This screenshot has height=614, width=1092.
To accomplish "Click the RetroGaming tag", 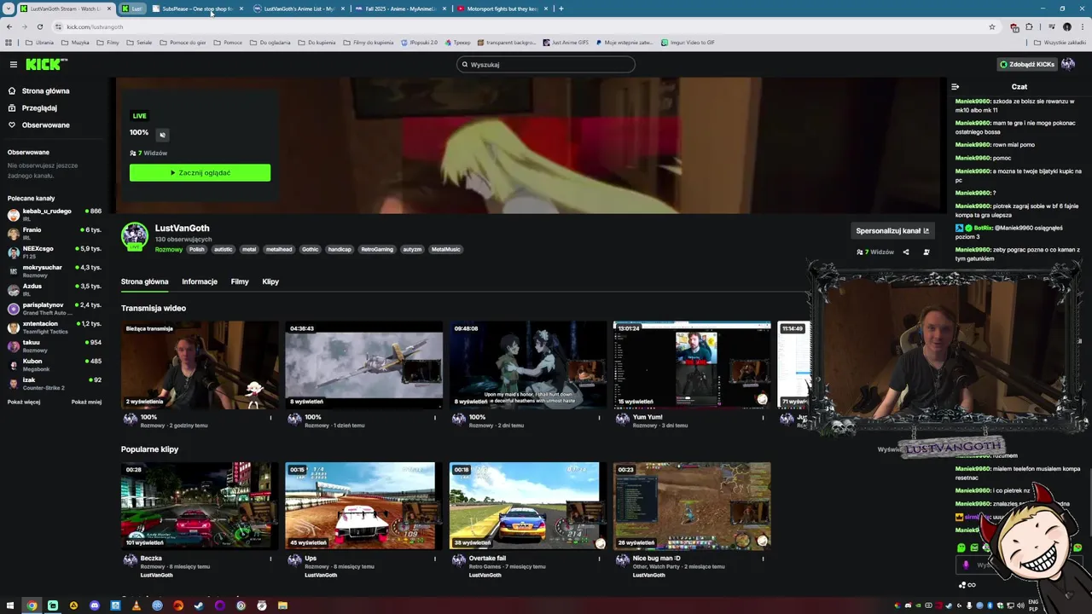I will click(377, 250).
